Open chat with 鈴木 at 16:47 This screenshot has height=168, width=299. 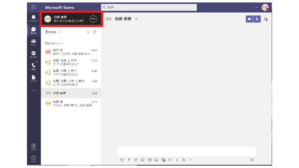point(71,52)
